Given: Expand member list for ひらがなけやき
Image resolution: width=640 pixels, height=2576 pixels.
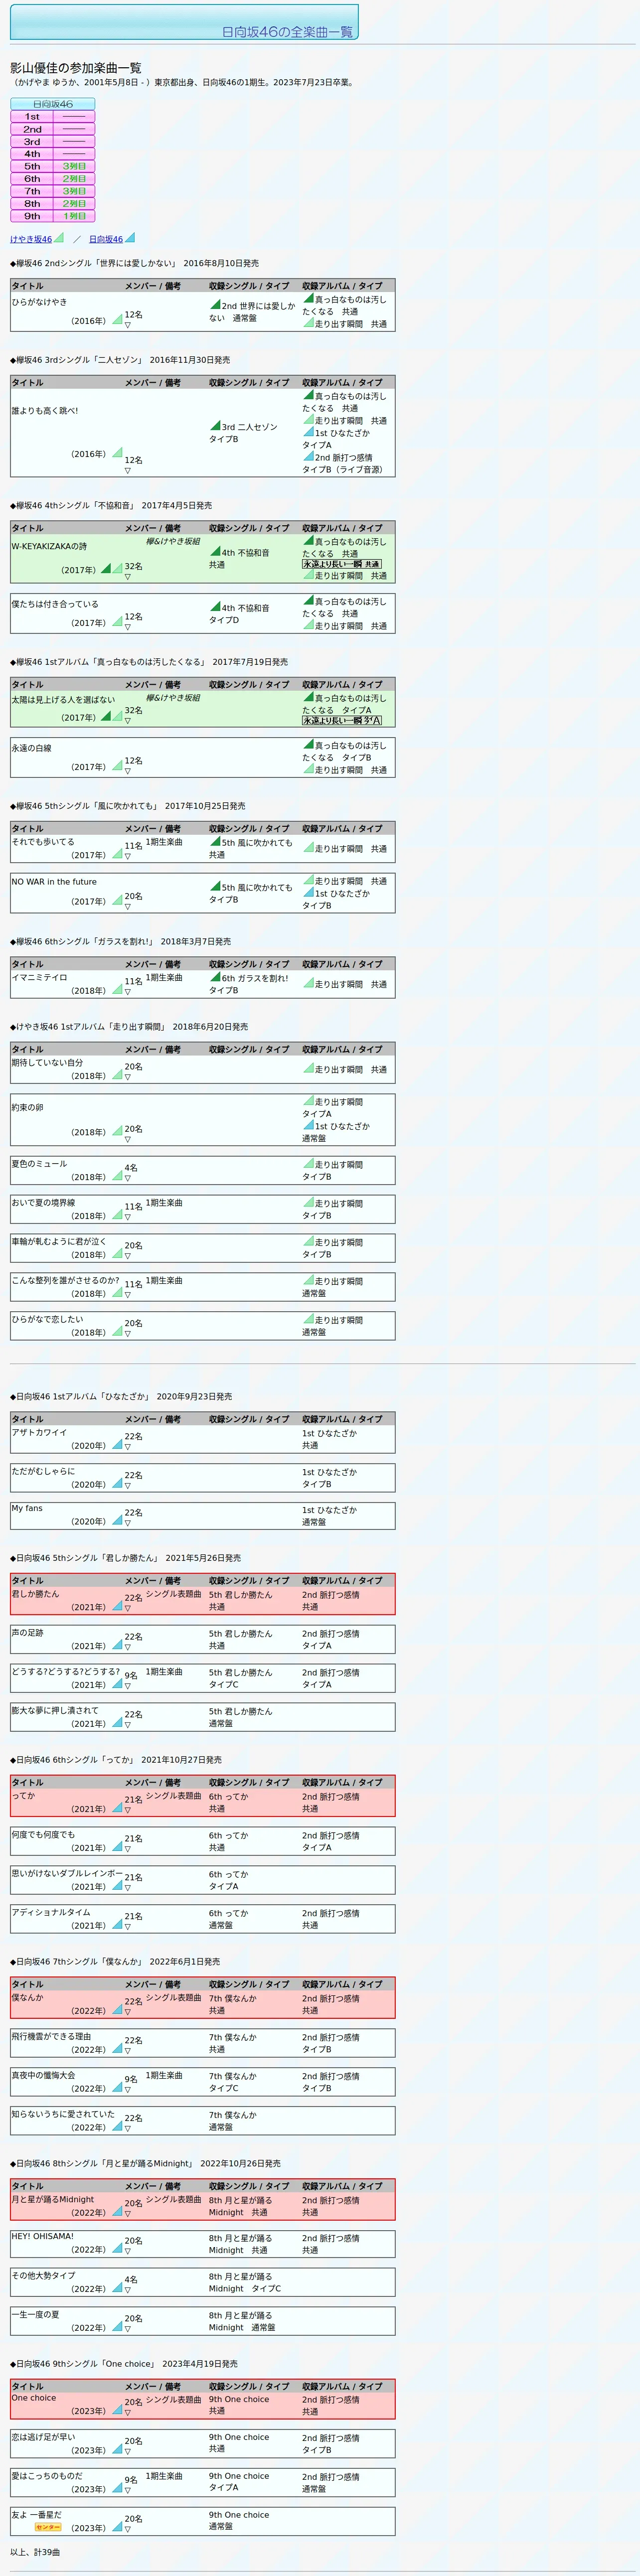Looking at the screenshot, I should click(128, 325).
